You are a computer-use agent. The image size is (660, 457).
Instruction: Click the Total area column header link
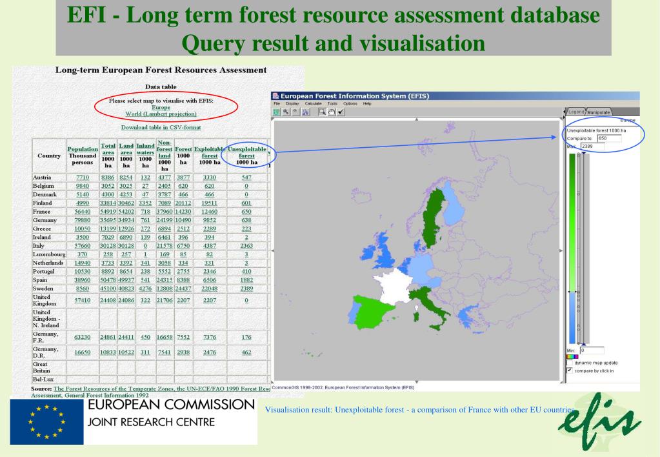pos(108,149)
